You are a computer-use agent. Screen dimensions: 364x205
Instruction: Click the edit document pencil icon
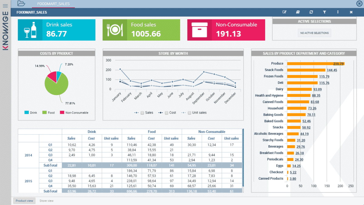285,12
